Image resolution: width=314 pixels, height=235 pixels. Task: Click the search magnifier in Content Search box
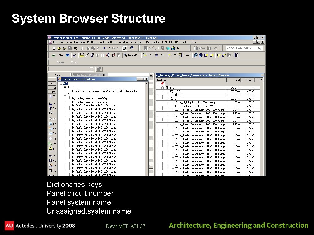click(x=259, y=48)
